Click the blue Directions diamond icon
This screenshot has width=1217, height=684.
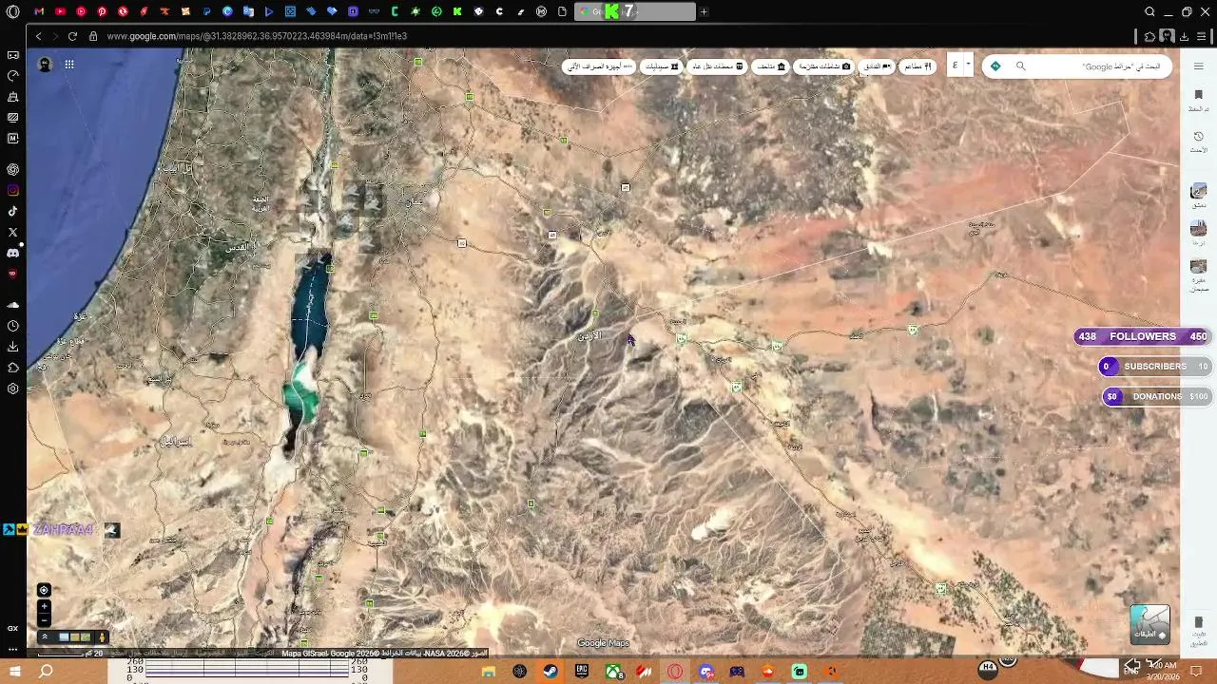click(995, 66)
